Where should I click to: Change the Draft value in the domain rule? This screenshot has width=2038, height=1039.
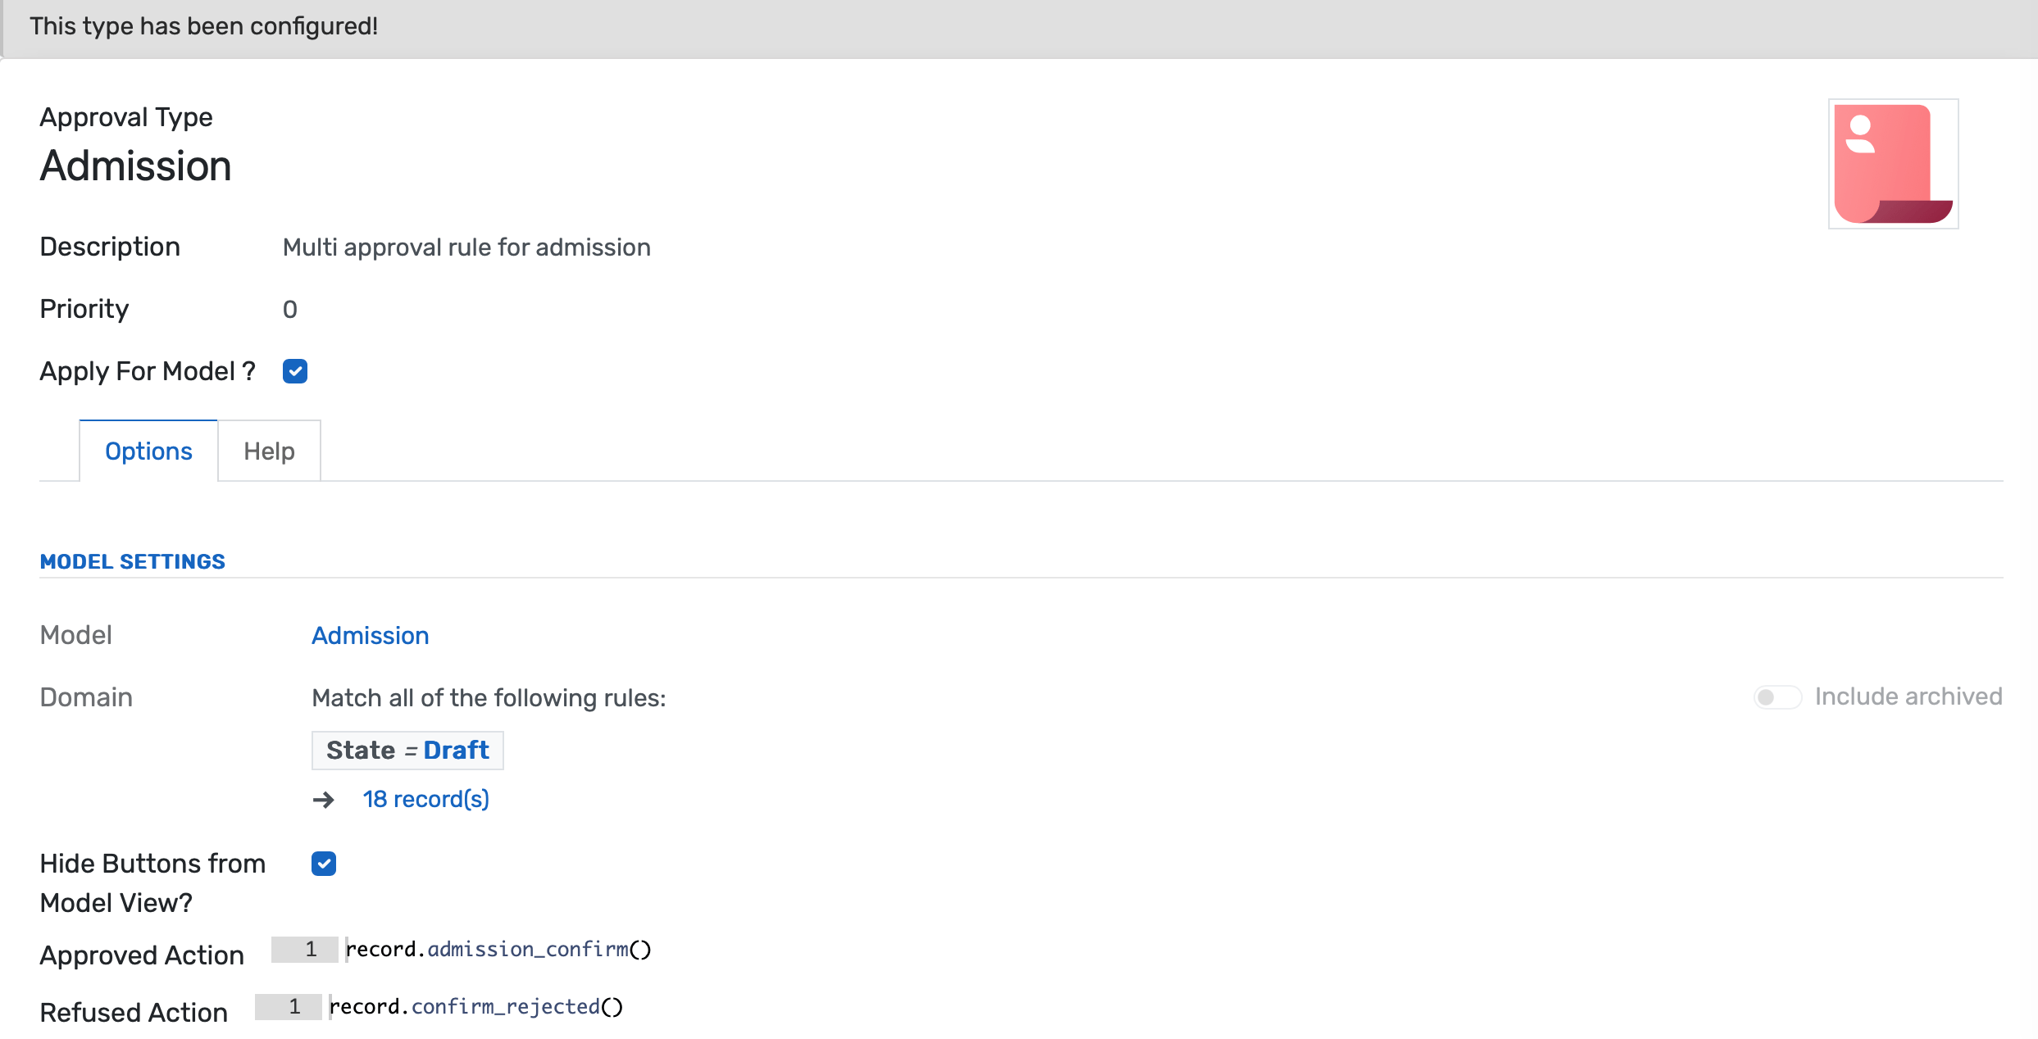click(x=456, y=750)
